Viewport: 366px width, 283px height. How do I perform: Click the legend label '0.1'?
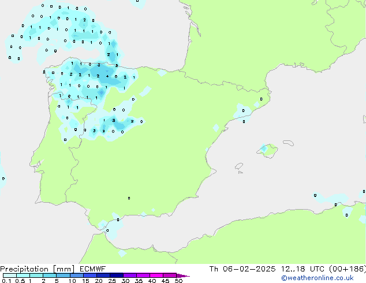tap(6, 281)
